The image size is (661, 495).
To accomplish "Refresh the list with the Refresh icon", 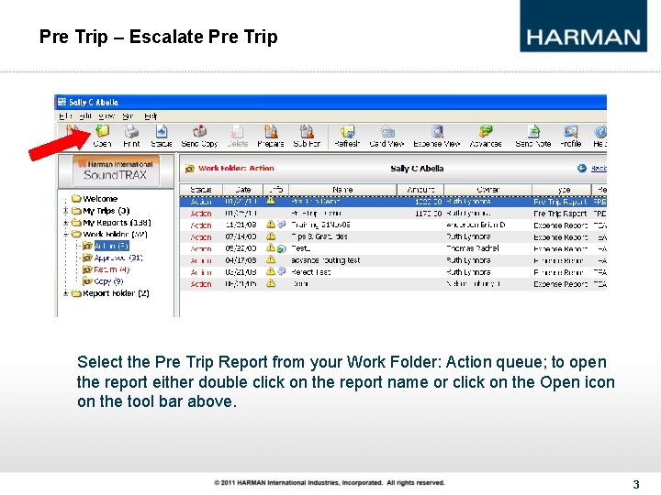I will (347, 132).
